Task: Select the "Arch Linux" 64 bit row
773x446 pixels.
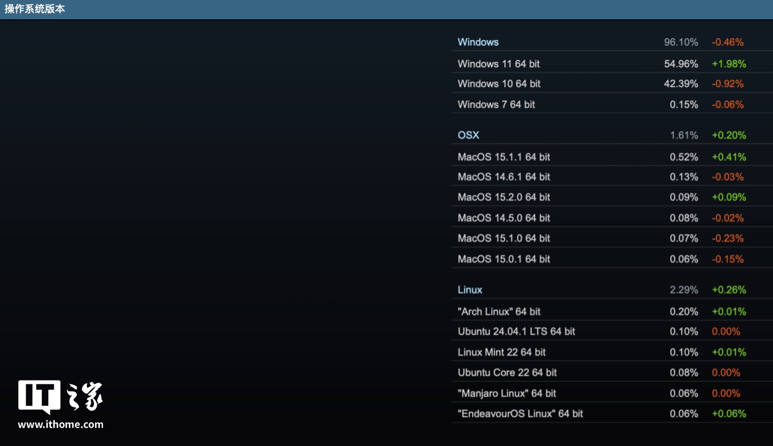Action: (x=612, y=311)
